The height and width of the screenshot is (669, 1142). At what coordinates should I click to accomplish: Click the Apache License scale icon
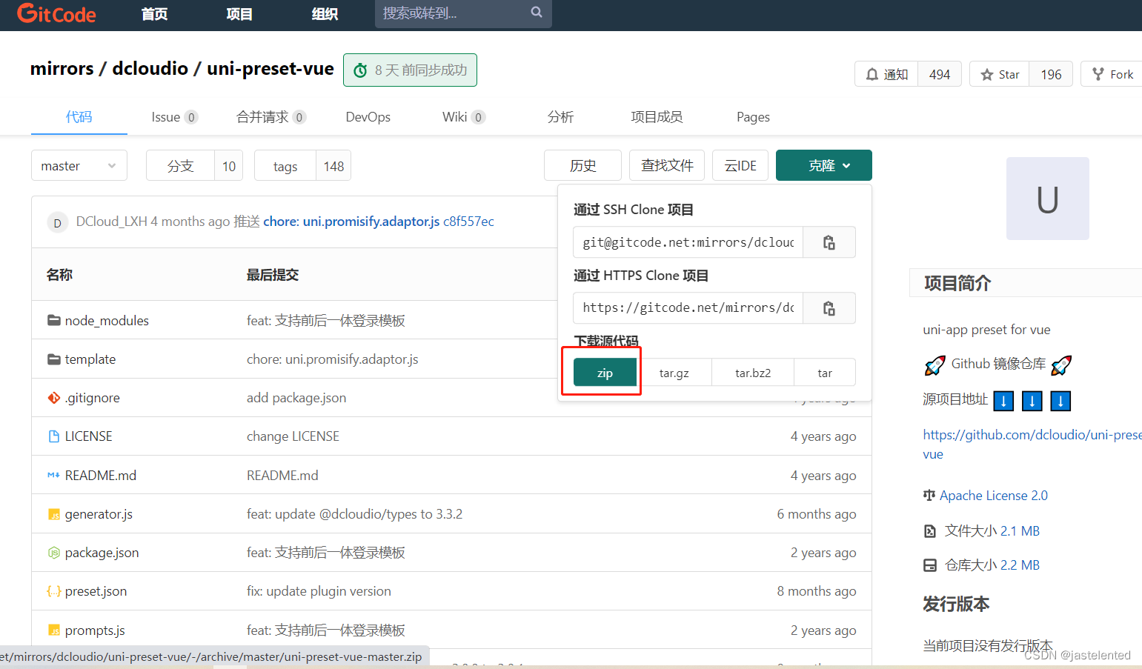pos(929,496)
